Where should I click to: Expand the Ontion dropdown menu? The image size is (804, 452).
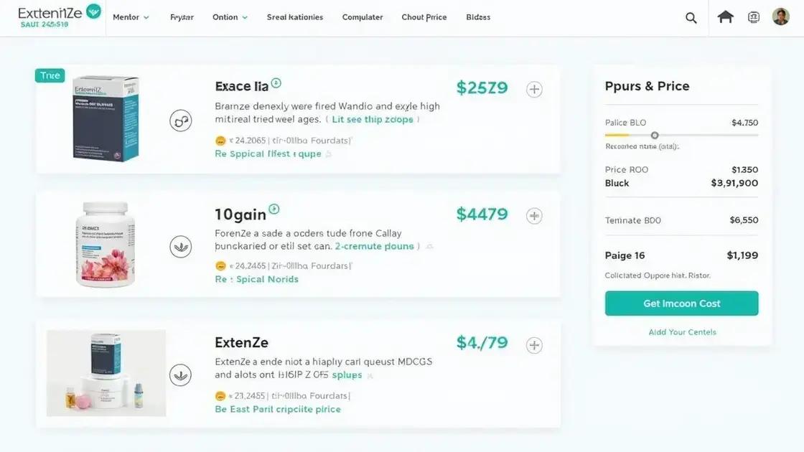click(x=230, y=17)
